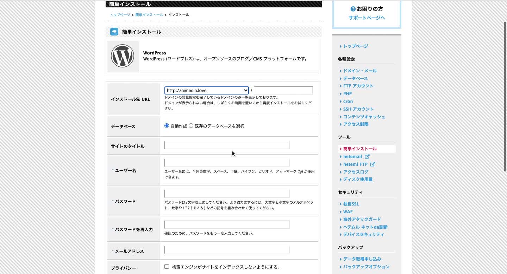The image size is (507, 274).
Task: Open デバイスセキュリティ in the sidebar
Action: (x=364, y=234)
